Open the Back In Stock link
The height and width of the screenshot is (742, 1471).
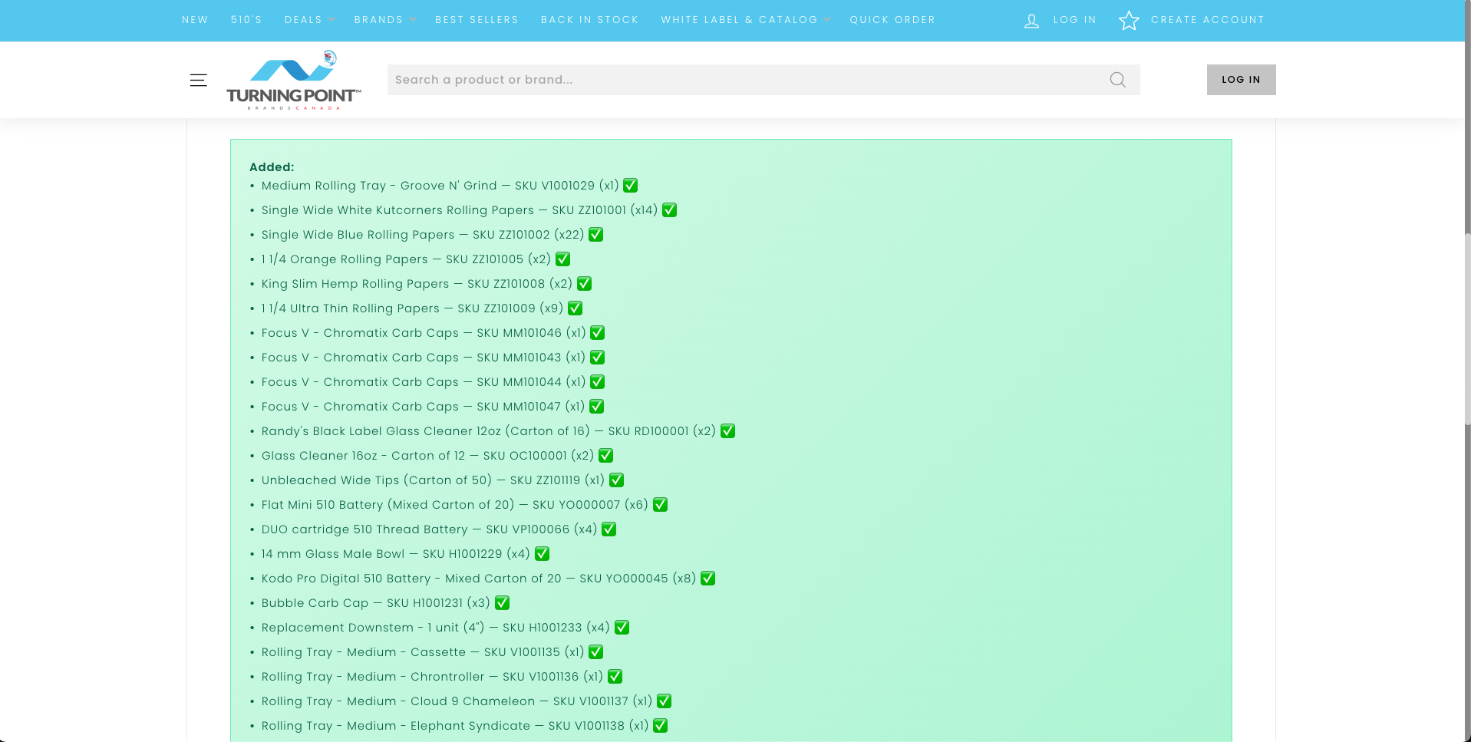[x=589, y=20]
